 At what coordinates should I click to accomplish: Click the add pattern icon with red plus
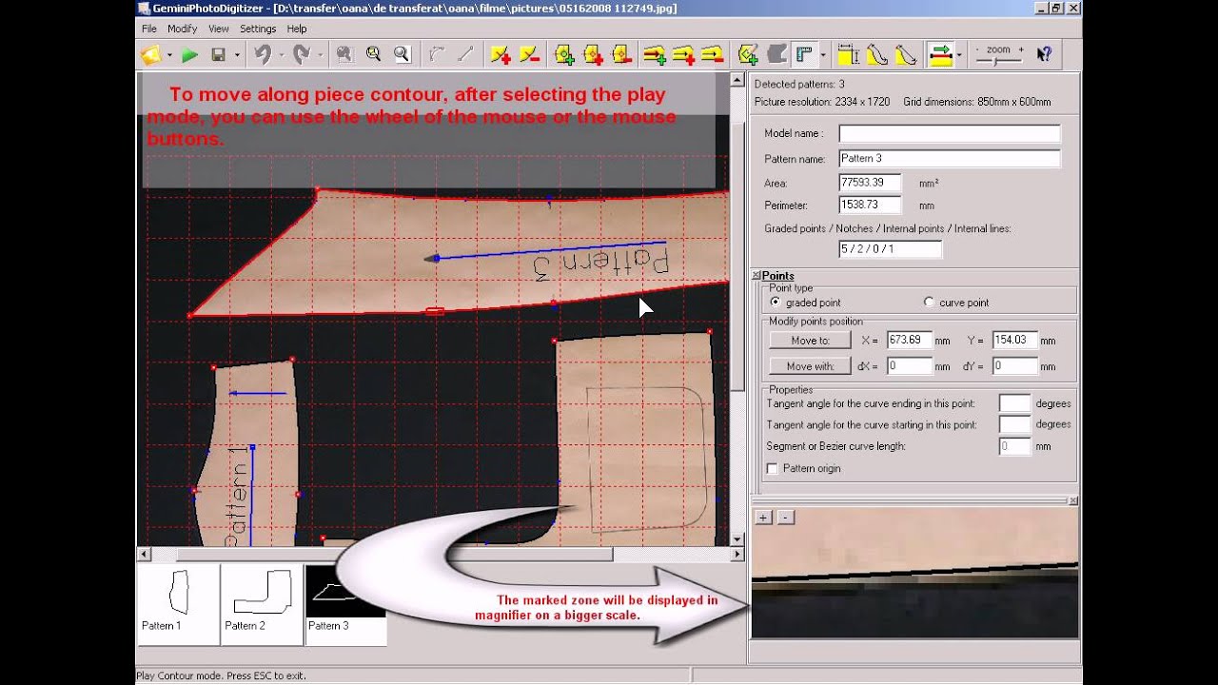tap(501, 55)
